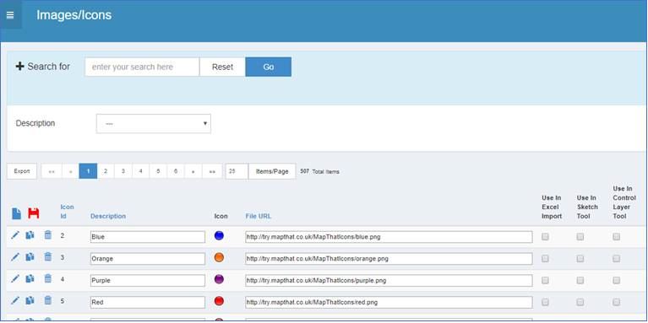
Task: Click the Red description field
Action: [x=148, y=302]
